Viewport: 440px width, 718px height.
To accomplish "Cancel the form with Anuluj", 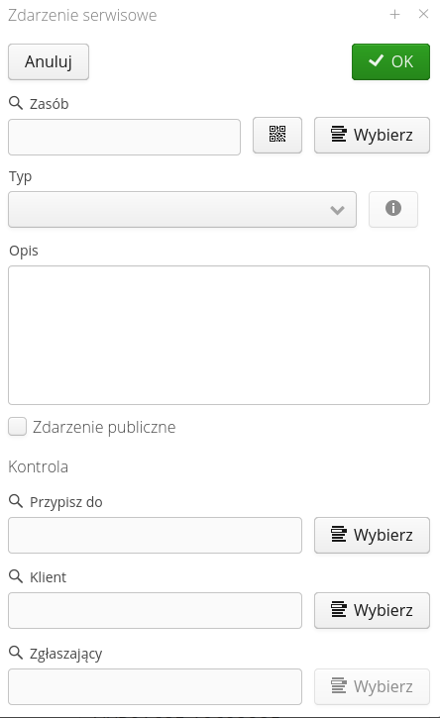I will pyautogui.click(x=49, y=61).
